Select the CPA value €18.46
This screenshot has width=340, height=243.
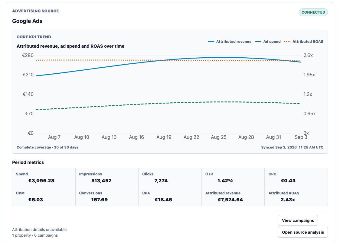[x=163, y=200]
